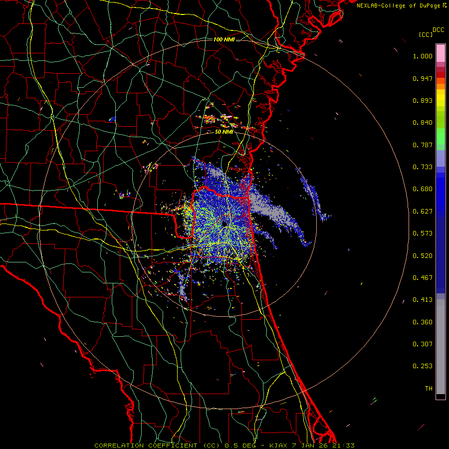Image resolution: width=449 pixels, height=449 pixels.
Task: Click the CORRELATION COEFFICIENT (CC) caption text
Action: (157, 446)
